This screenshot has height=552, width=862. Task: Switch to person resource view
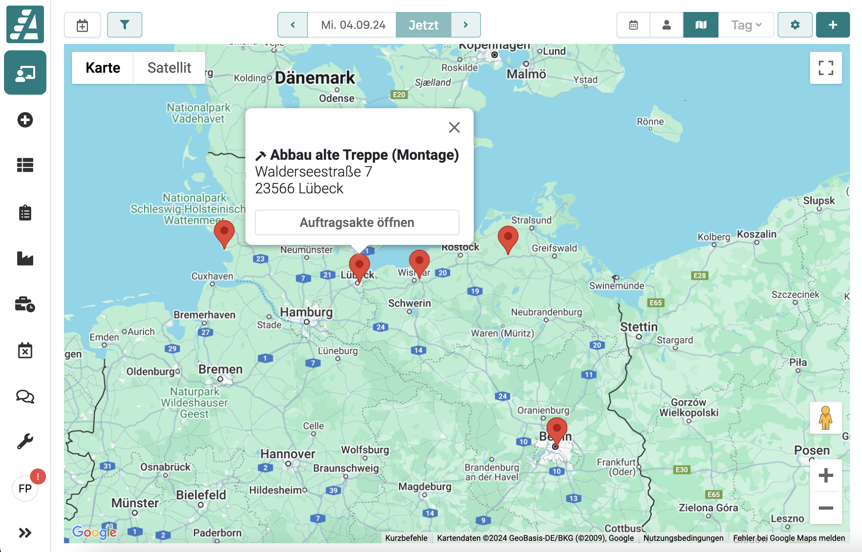(x=666, y=25)
